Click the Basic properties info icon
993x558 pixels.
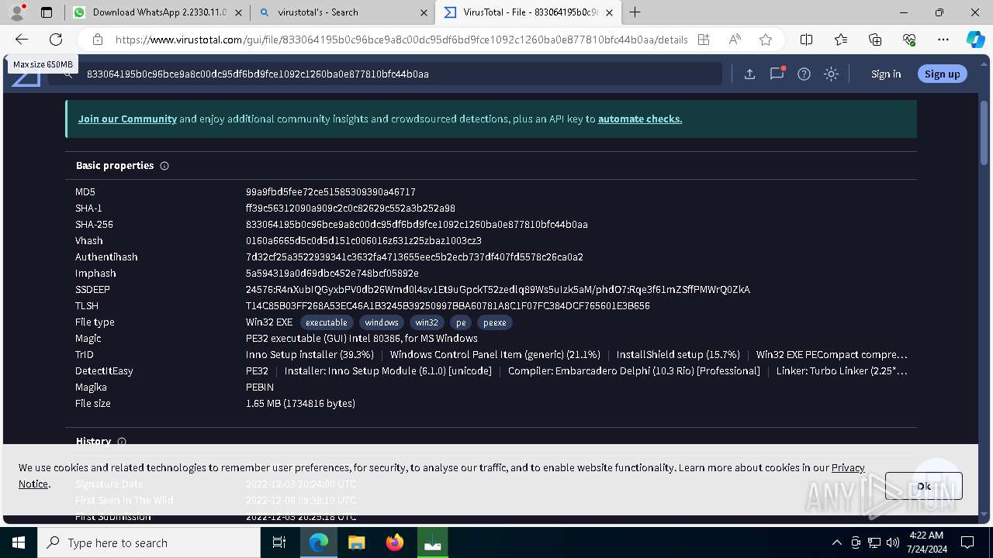[x=164, y=166]
